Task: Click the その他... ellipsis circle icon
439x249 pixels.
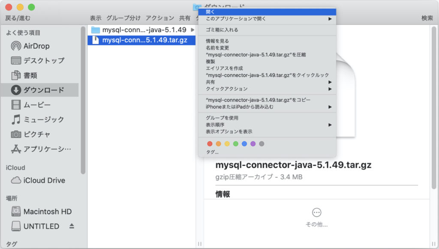Action: click(x=317, y=213)
